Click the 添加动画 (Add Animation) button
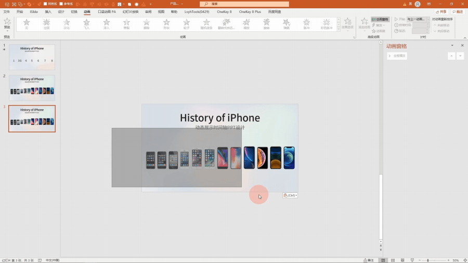Viewport: 468px width, 263px height. point(364,23)
